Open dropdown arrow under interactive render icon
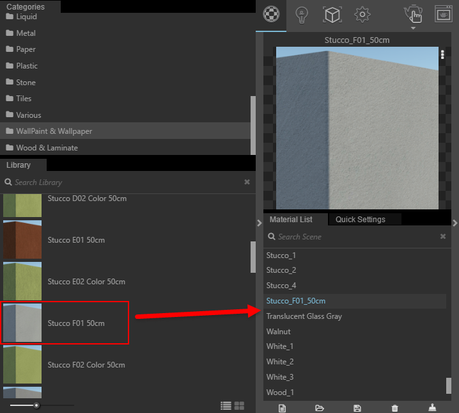The width and height of the screenshot is (459, 413). click(x=413, y=28)
